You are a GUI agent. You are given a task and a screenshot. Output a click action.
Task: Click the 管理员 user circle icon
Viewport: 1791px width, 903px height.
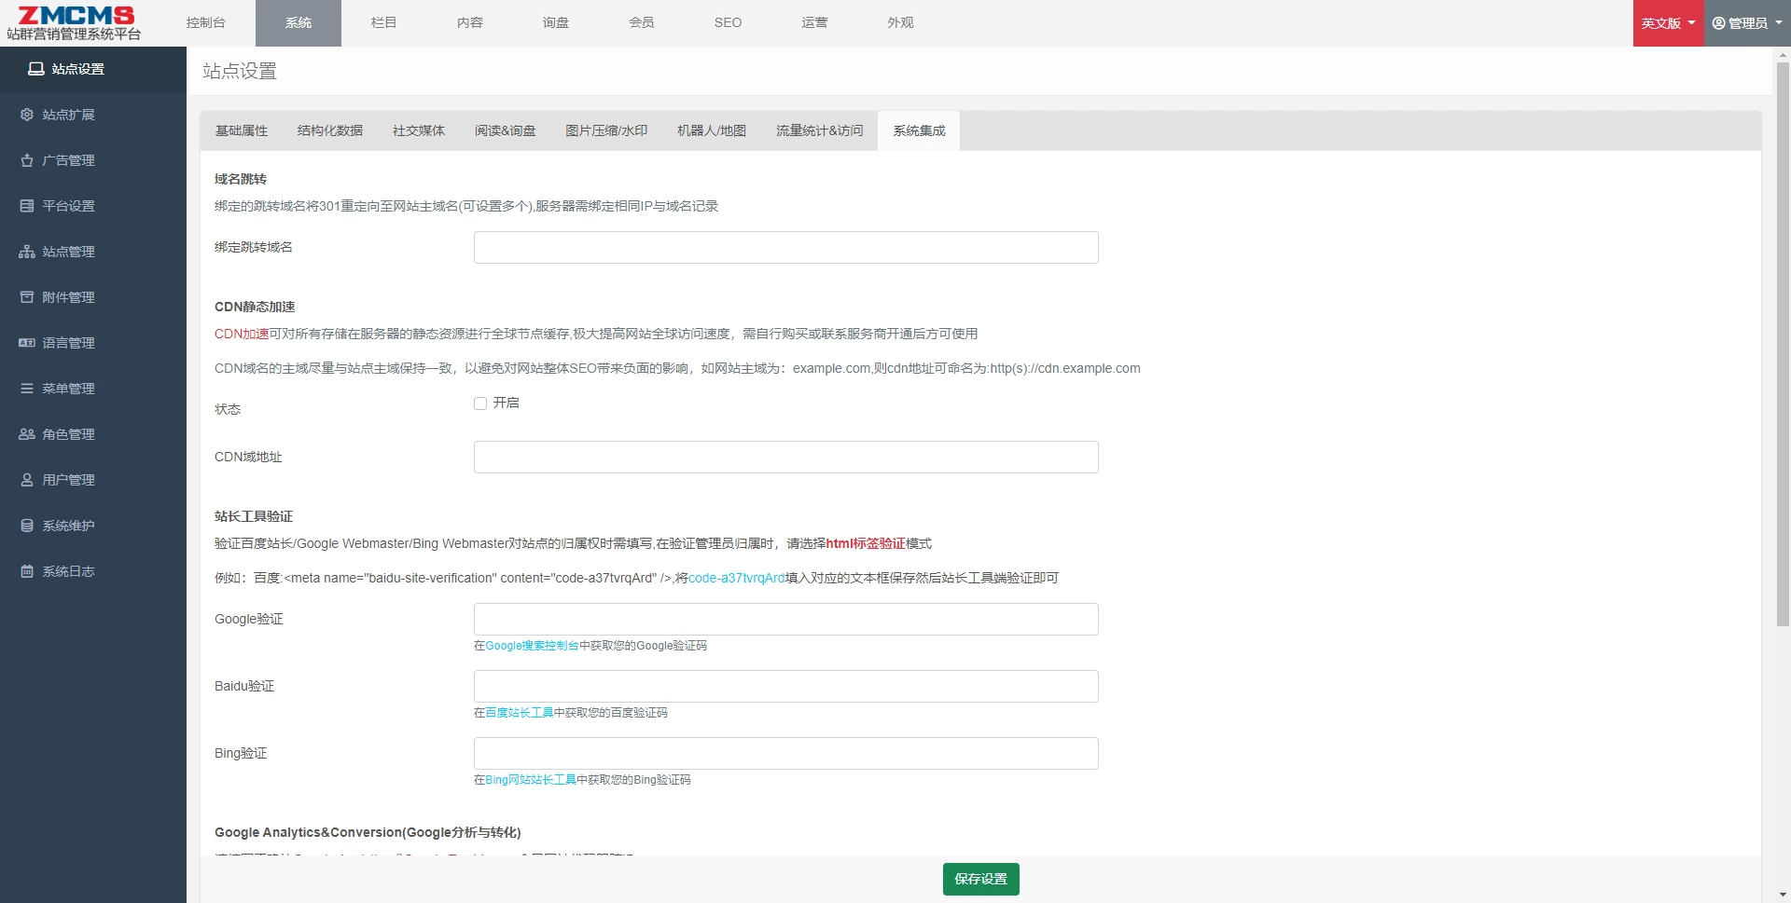[1719, 23]
